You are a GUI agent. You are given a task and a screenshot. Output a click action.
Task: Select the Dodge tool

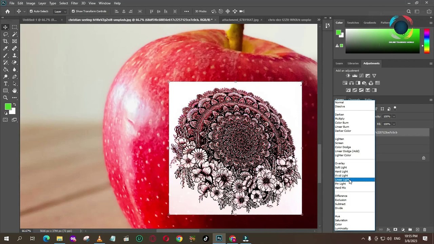(5, 77)
